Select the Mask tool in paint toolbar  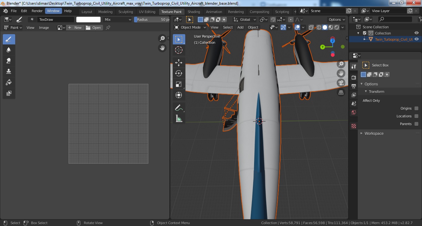[9, 93]
